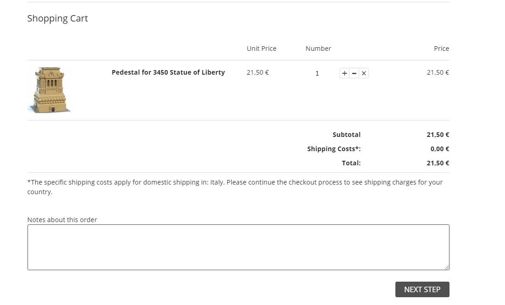Image resolution: width=505 pixels, height=305 pixels.
Task: Click the Total label
Action: point(351,163)
